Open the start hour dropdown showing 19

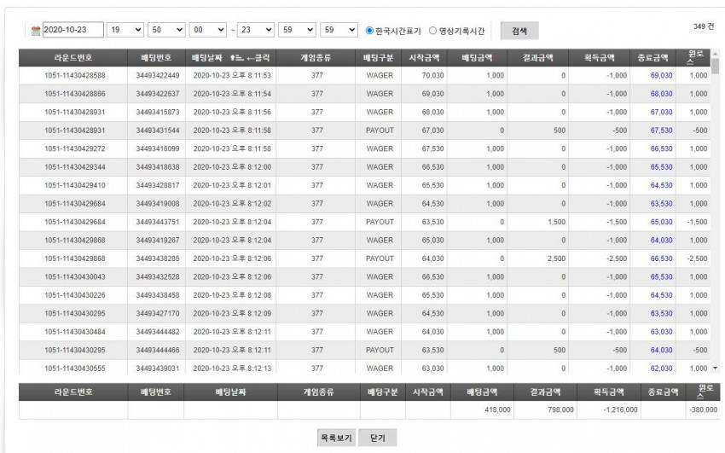click(125, 30)
